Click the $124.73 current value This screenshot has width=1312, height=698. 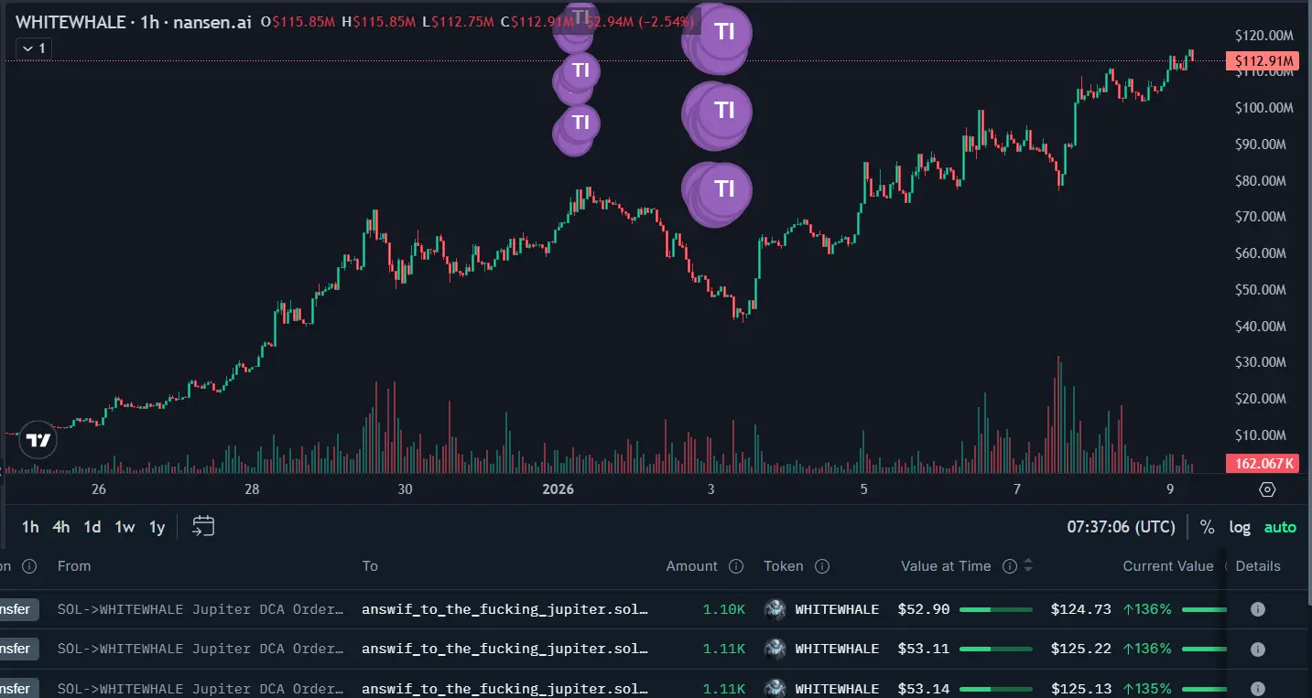(1081, 609)
